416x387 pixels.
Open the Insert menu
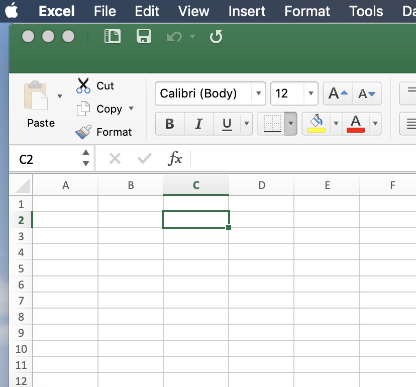(247, 11)
